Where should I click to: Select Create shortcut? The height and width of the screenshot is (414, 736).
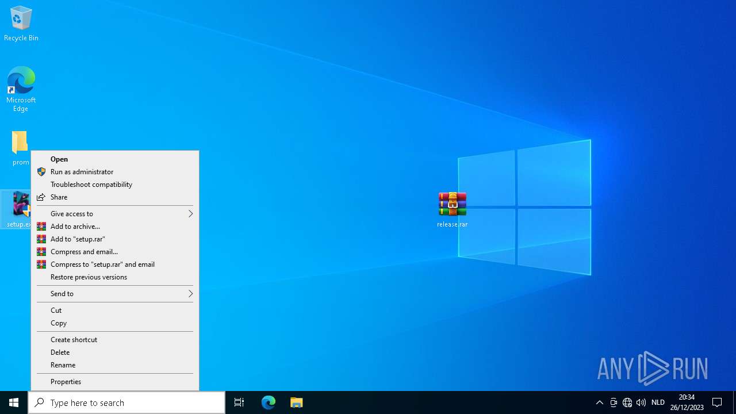115,340
